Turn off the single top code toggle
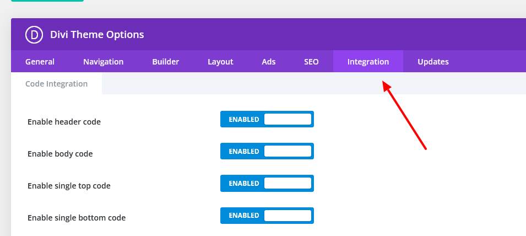The width and height of the screenshot is (526, 236). pos(267,183)
